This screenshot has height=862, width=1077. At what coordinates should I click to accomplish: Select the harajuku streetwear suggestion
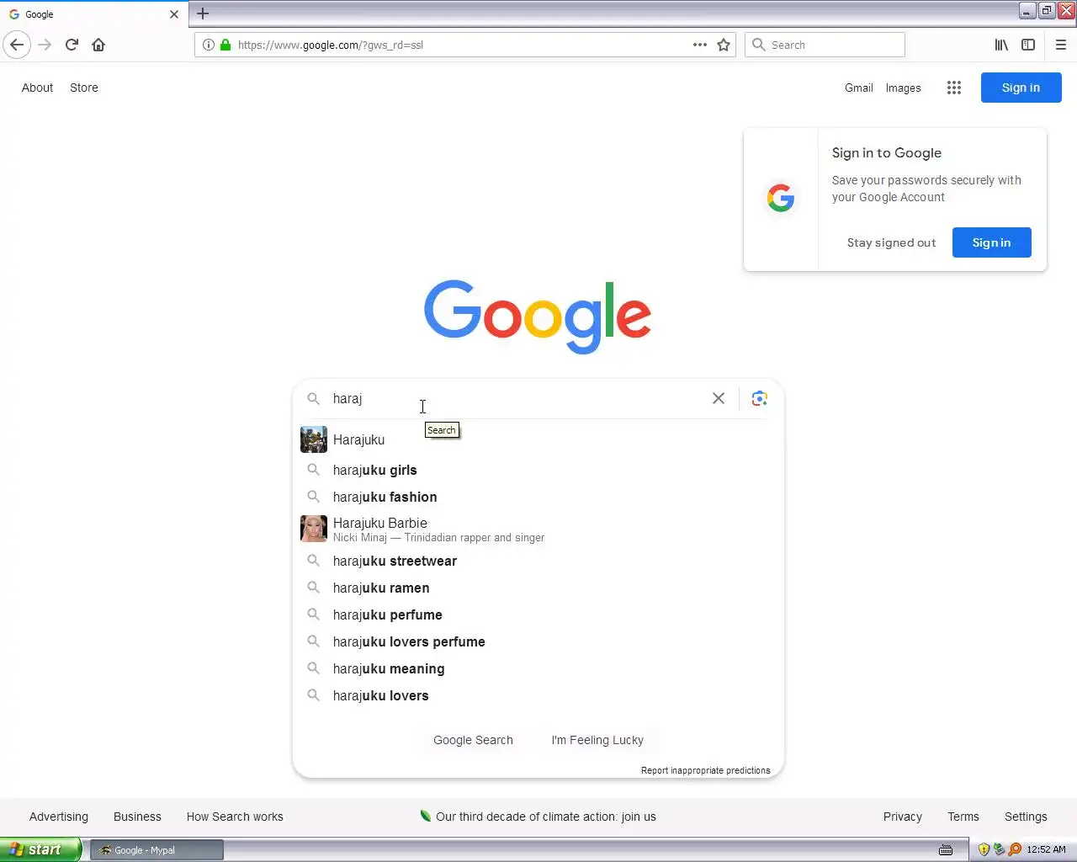click(538, 561)
